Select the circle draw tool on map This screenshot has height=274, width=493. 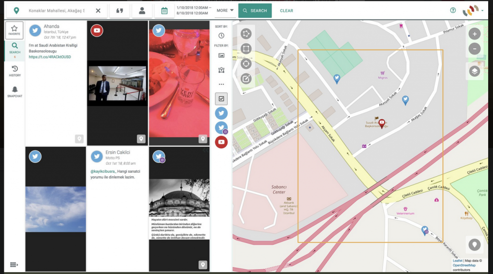click(246, 64)
